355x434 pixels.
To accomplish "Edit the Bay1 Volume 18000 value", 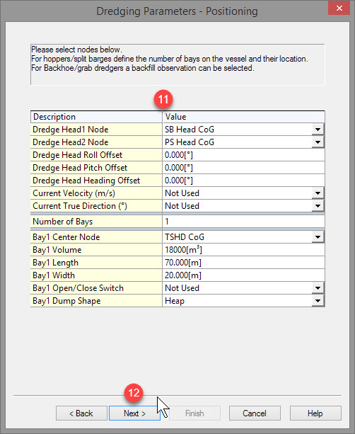I will 243,250.
